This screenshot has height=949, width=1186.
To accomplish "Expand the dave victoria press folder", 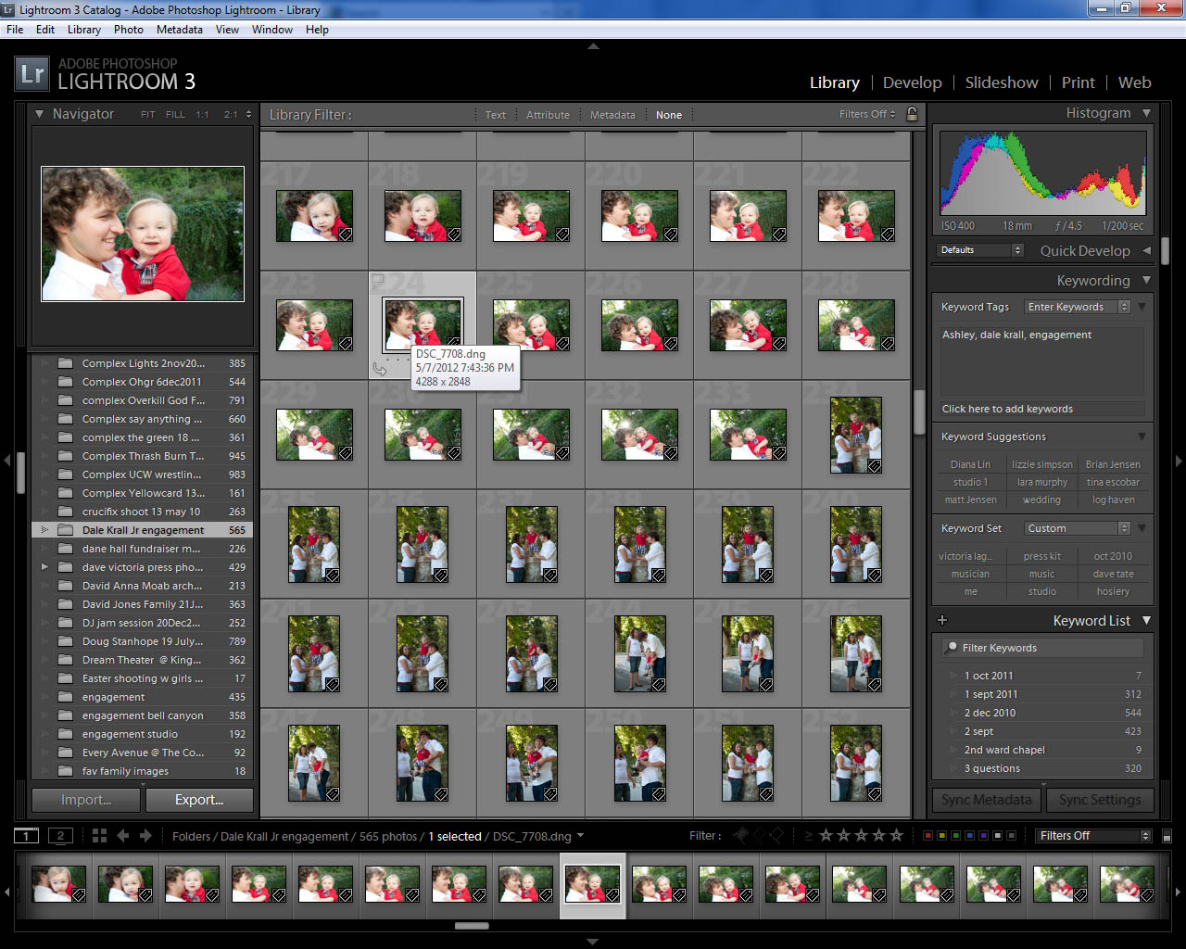I will pos(44,567).
